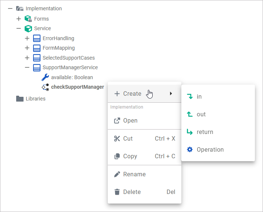Image resolution: width=263 pixels, height=212 pixels.
Task: Expand the FormMapping node
Action: 27,48
